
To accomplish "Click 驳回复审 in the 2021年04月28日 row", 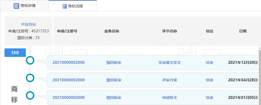I will pyautogui.click(x=114, y=80).
